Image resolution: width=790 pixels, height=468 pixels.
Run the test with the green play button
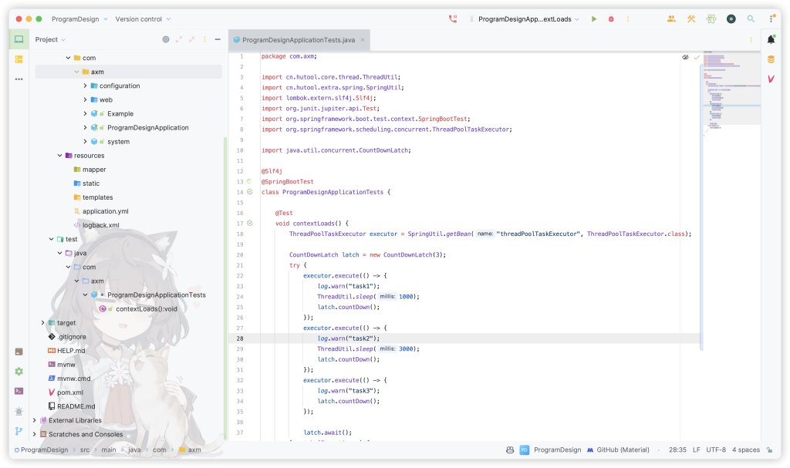pyautogui.click(x=594, y=19)
